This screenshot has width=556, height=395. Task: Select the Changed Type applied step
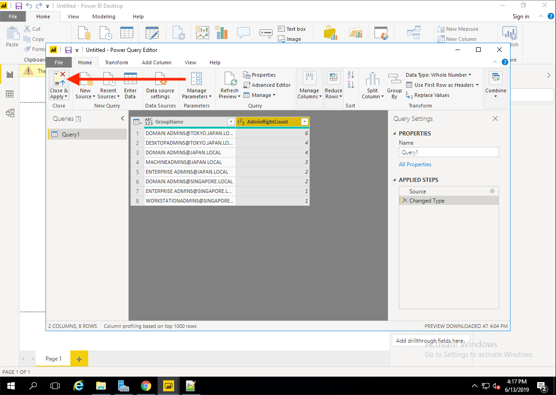pos(448,201)
